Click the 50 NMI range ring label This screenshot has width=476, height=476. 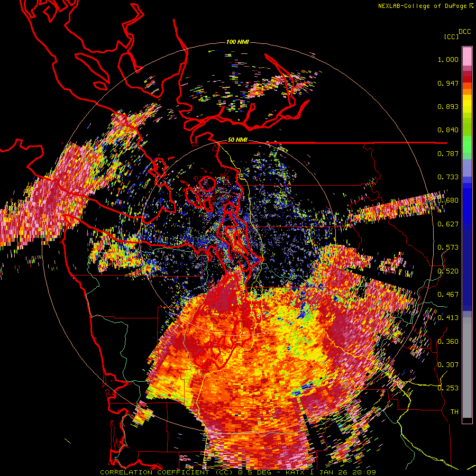[237, 140]
